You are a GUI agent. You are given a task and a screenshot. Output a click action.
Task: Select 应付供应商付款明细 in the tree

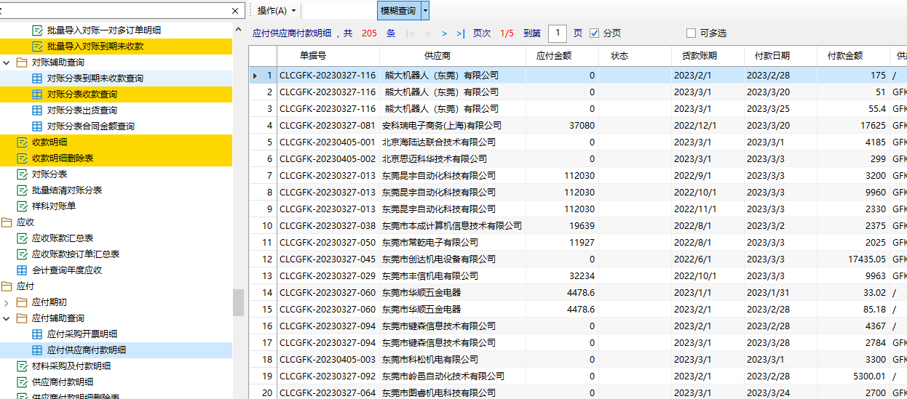(x=86, y=350)
